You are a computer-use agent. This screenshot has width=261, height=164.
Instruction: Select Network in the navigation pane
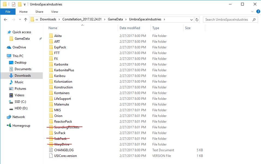pos(19,117)
